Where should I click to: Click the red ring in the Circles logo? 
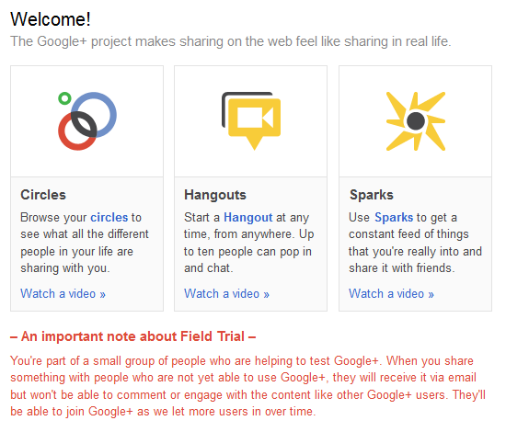[76, 131]
